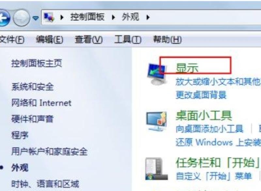Select 硬件和声音 category in sidebar
This screenshot has height=191, width=261.
point(32,119)
